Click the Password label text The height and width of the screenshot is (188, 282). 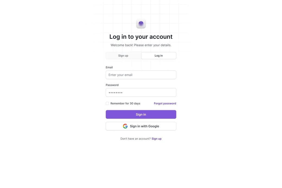(x=112, y=85)
